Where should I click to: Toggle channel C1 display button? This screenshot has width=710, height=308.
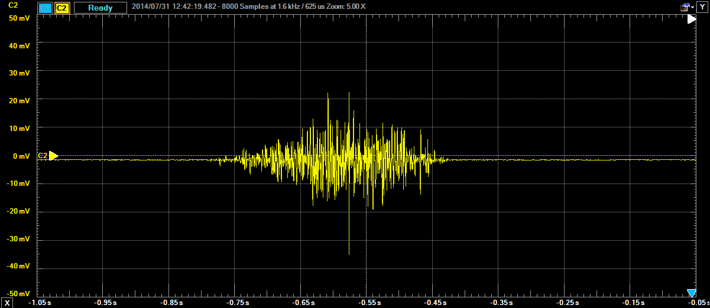click(45, 8)
